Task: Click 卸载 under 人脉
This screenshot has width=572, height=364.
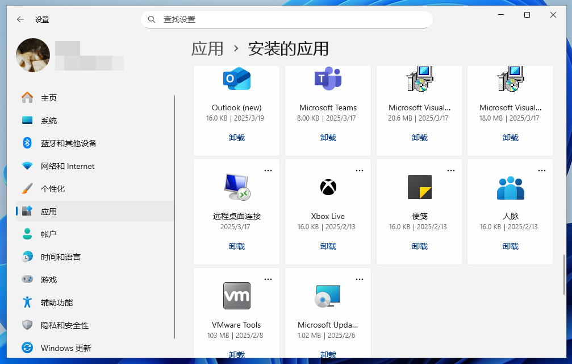Action: point(510,246)
